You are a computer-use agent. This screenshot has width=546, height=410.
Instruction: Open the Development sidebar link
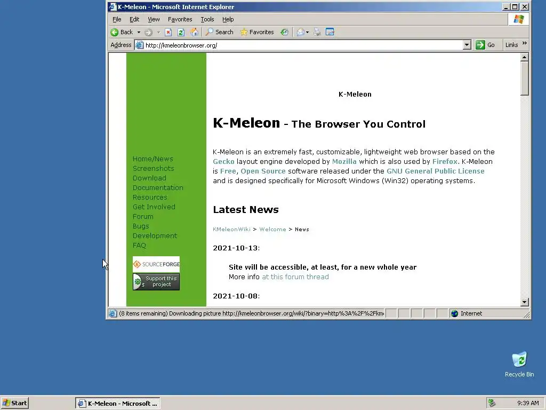pos(155,235)
